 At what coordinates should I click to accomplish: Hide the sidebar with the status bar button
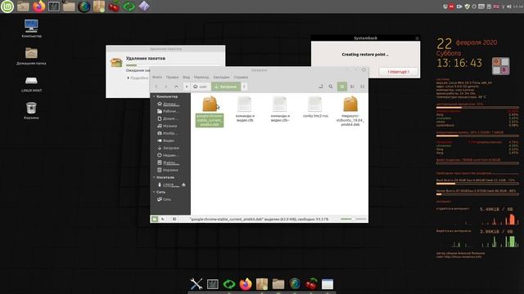click(174, 219)
